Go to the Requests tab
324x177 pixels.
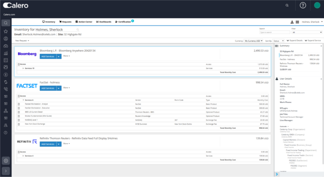click(x=65, y=22)
